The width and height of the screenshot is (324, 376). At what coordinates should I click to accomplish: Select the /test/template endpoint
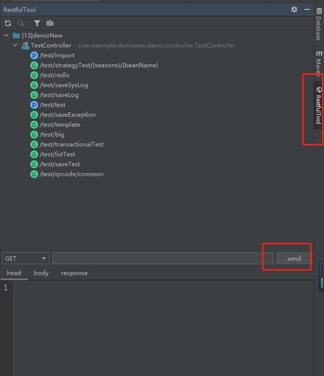[x=60, y=125]
